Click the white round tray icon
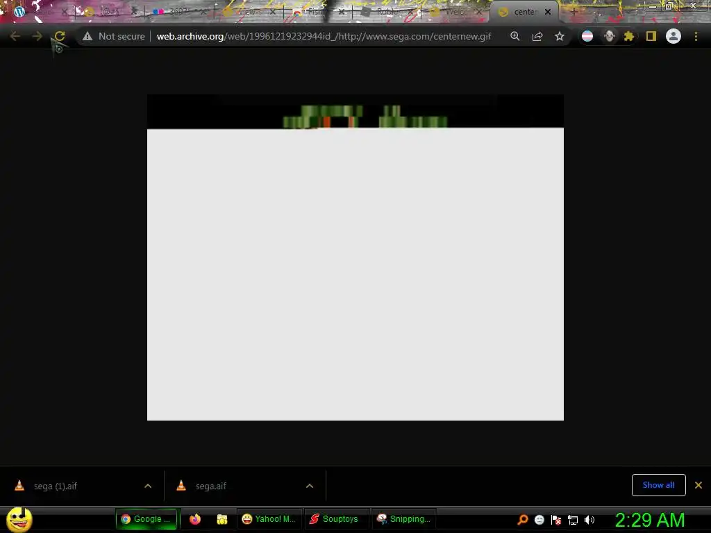Screen dimensions: 711x533 [x=539, y=520]
